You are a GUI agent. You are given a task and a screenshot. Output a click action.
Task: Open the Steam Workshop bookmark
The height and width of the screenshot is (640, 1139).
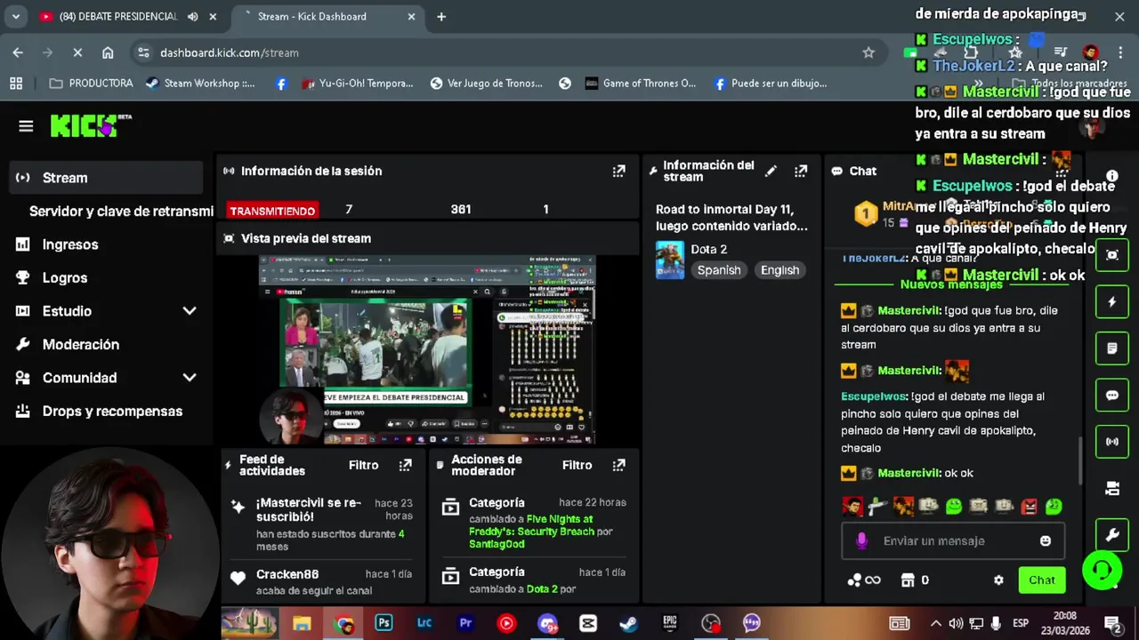[x=200, y=84]
